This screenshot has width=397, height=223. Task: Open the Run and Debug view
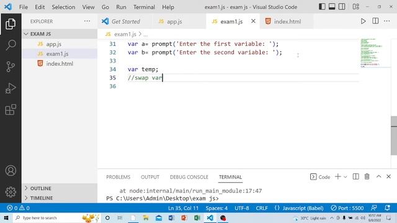click(11, 88)
